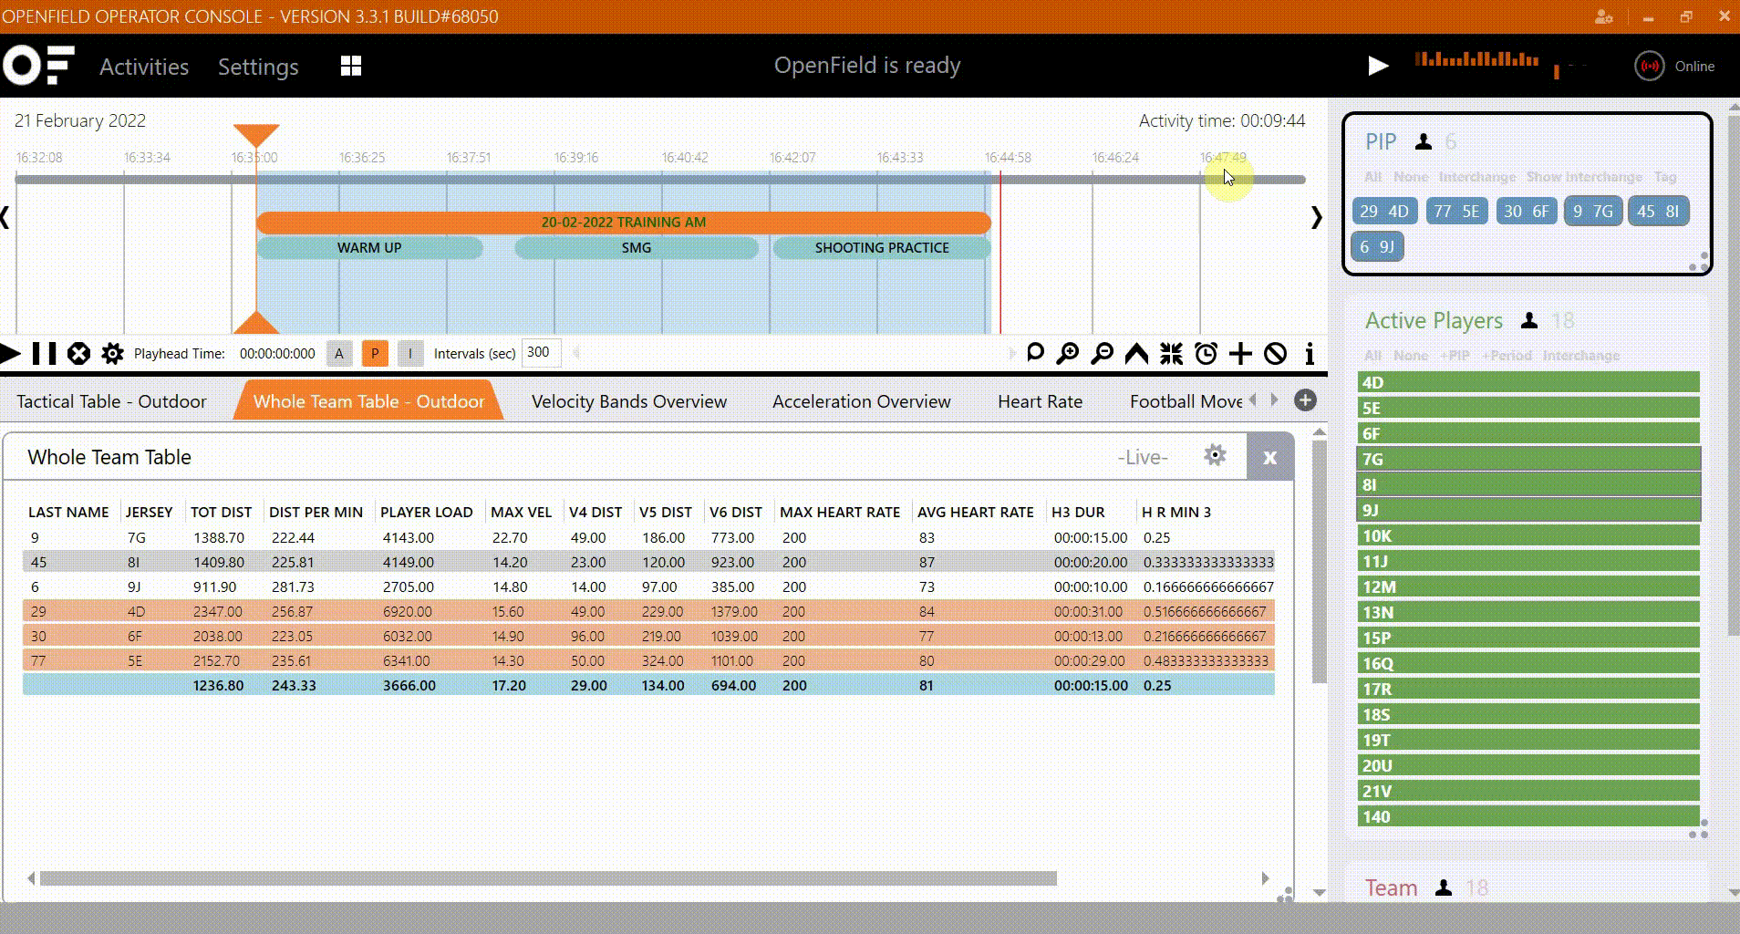Open the Settings menu
This screenshot has width=1740, height=934.
pos(258,67)
